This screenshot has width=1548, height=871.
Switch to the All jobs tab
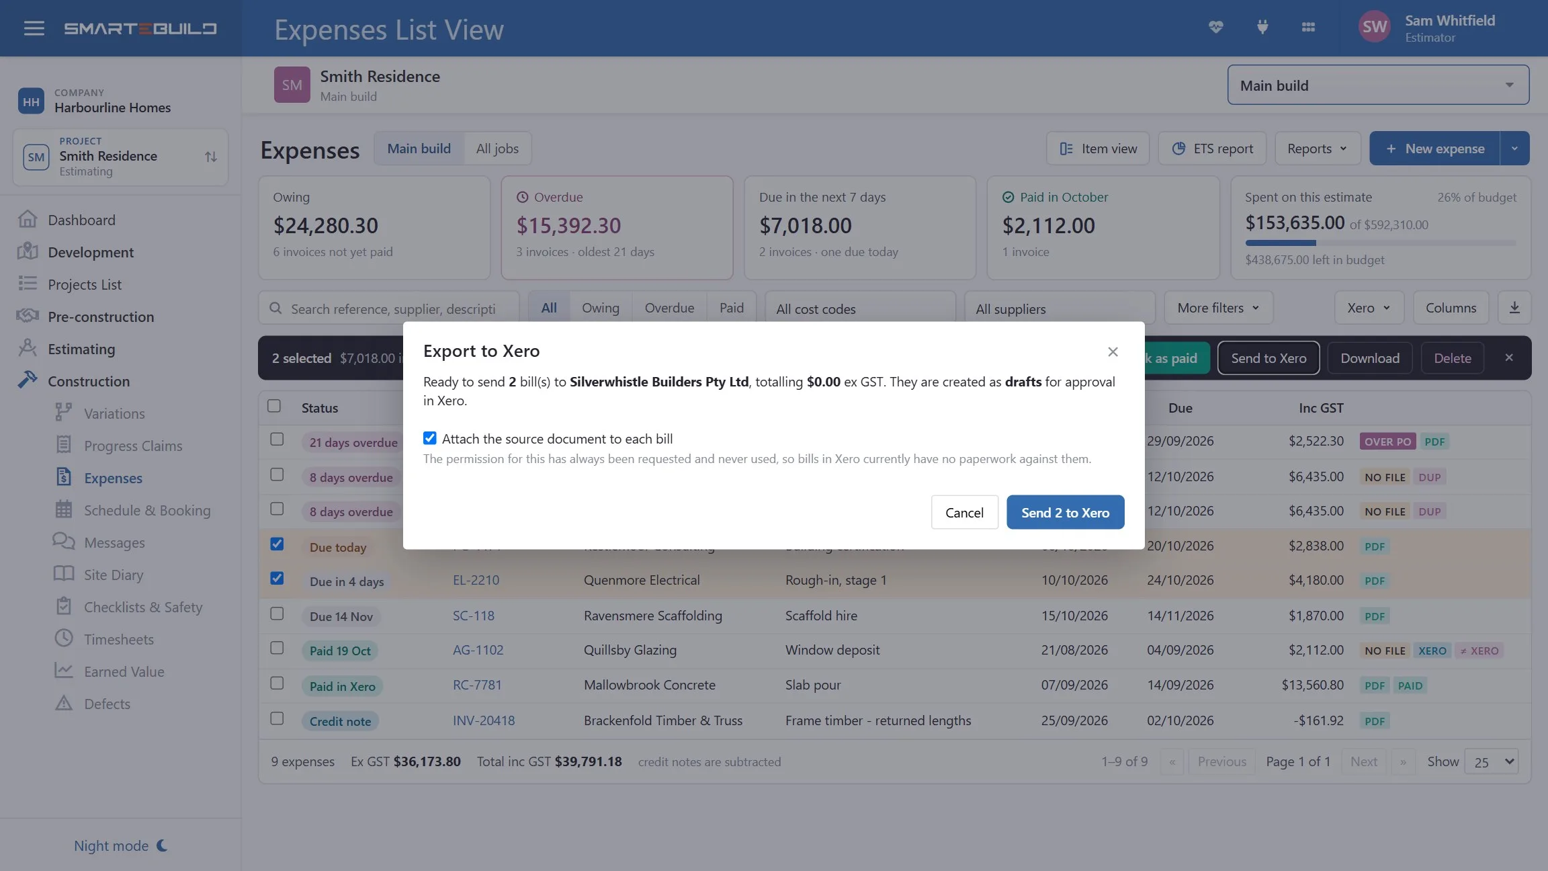pos(497,149)
